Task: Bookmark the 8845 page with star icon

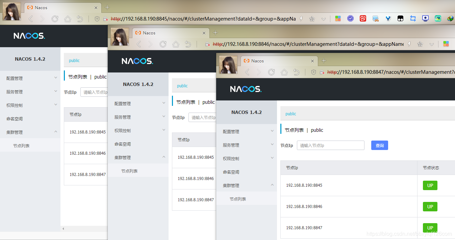Action: pos(312,19)
